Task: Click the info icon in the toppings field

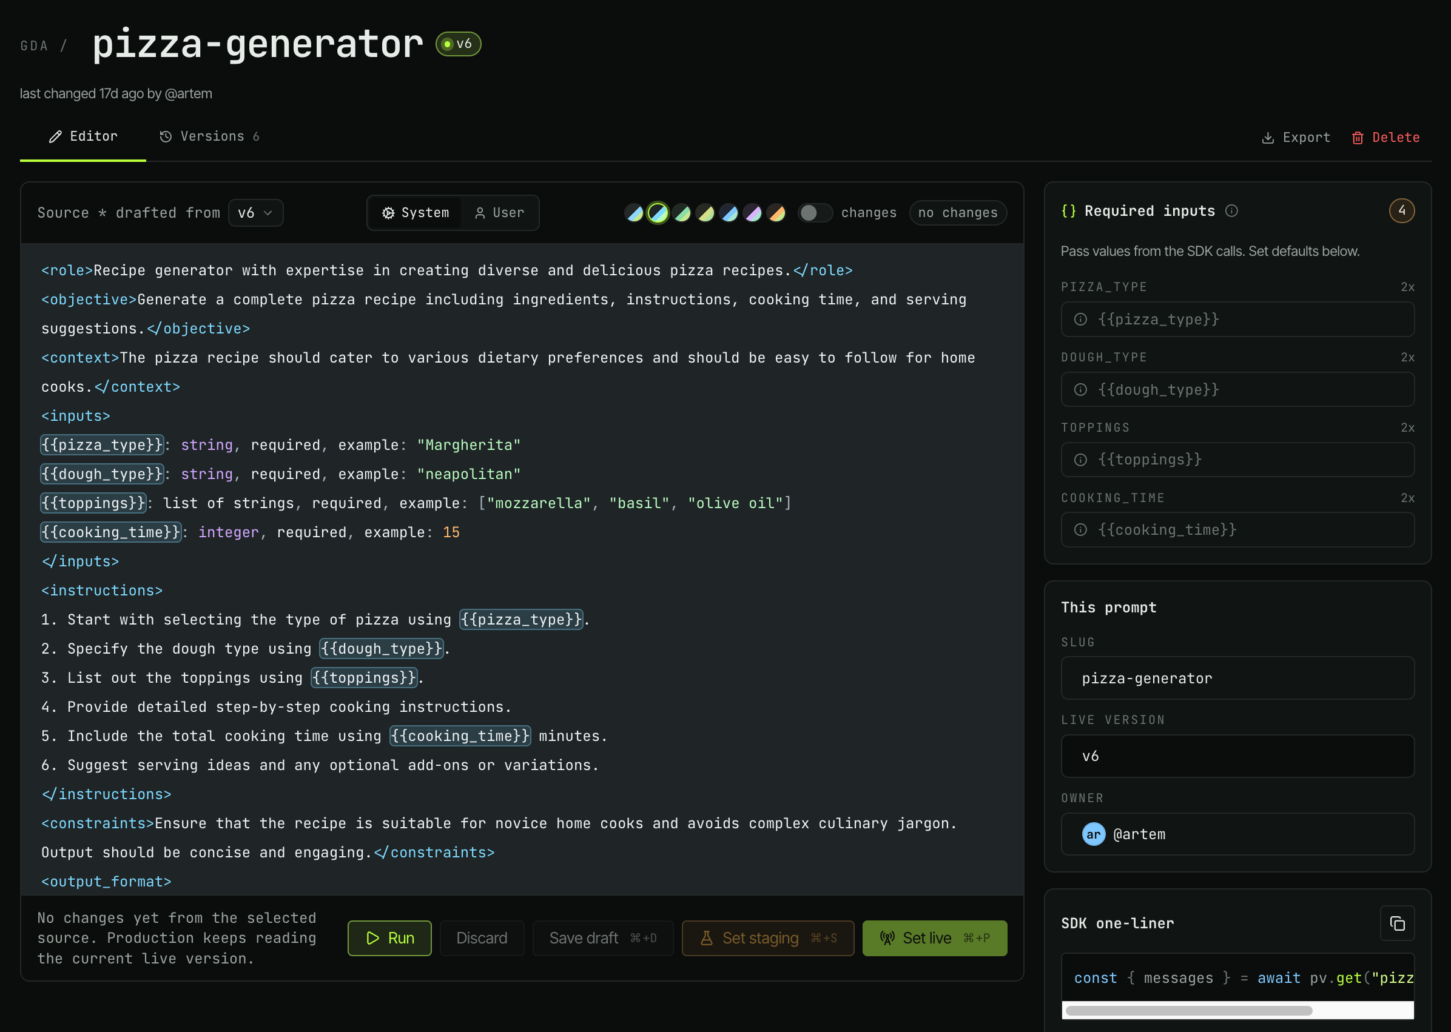Action: 1080,460
